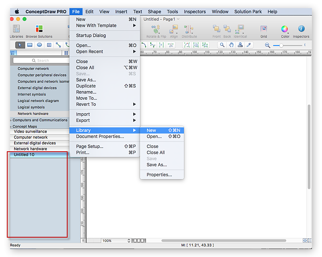Open the 100% zoom level combo box
The height and width of the screenshot is (257, 322).
[116, 240]
